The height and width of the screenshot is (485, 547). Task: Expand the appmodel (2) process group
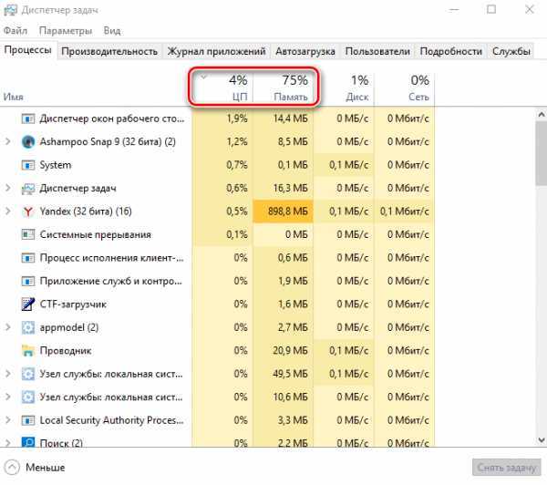[x=8, y=327]
